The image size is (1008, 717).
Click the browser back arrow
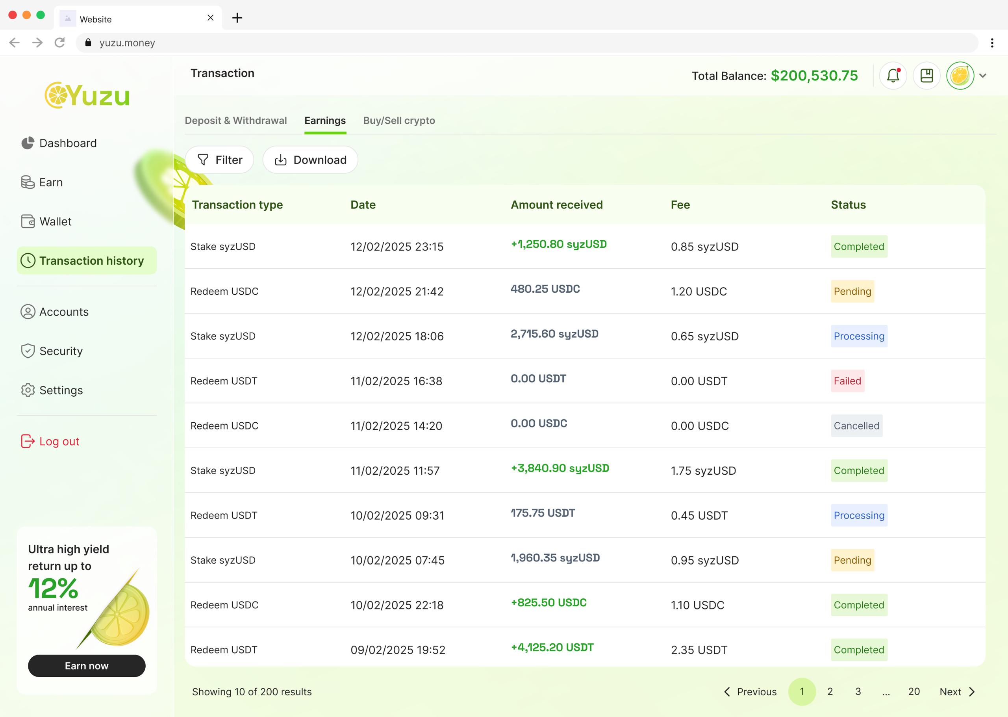pyautogui.click(x=15, y=43)
